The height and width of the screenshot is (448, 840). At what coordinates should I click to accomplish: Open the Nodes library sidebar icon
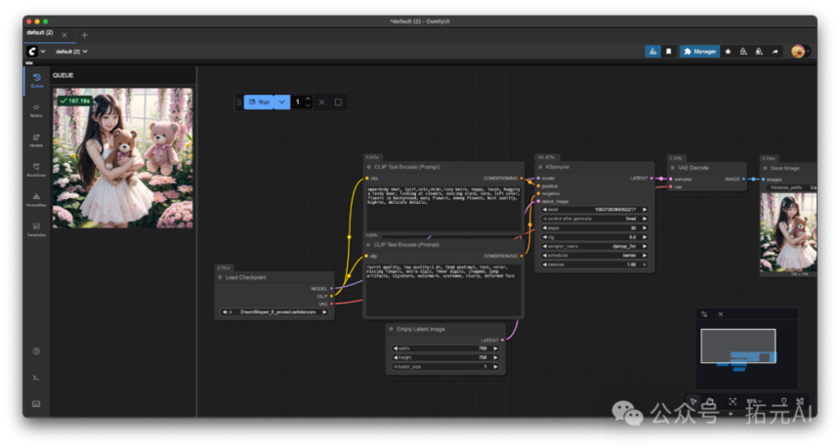(x=36, y=110)
